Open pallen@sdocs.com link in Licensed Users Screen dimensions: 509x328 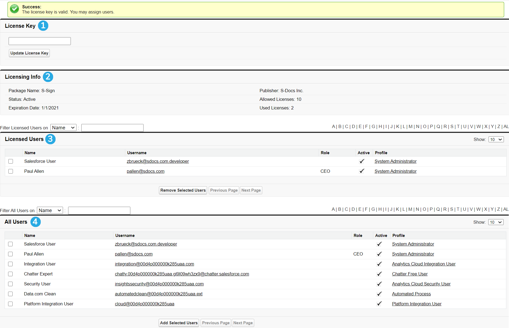click(145, 171)
